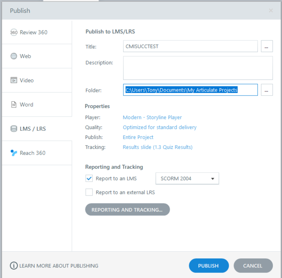Click the Web globe icon

14,56
